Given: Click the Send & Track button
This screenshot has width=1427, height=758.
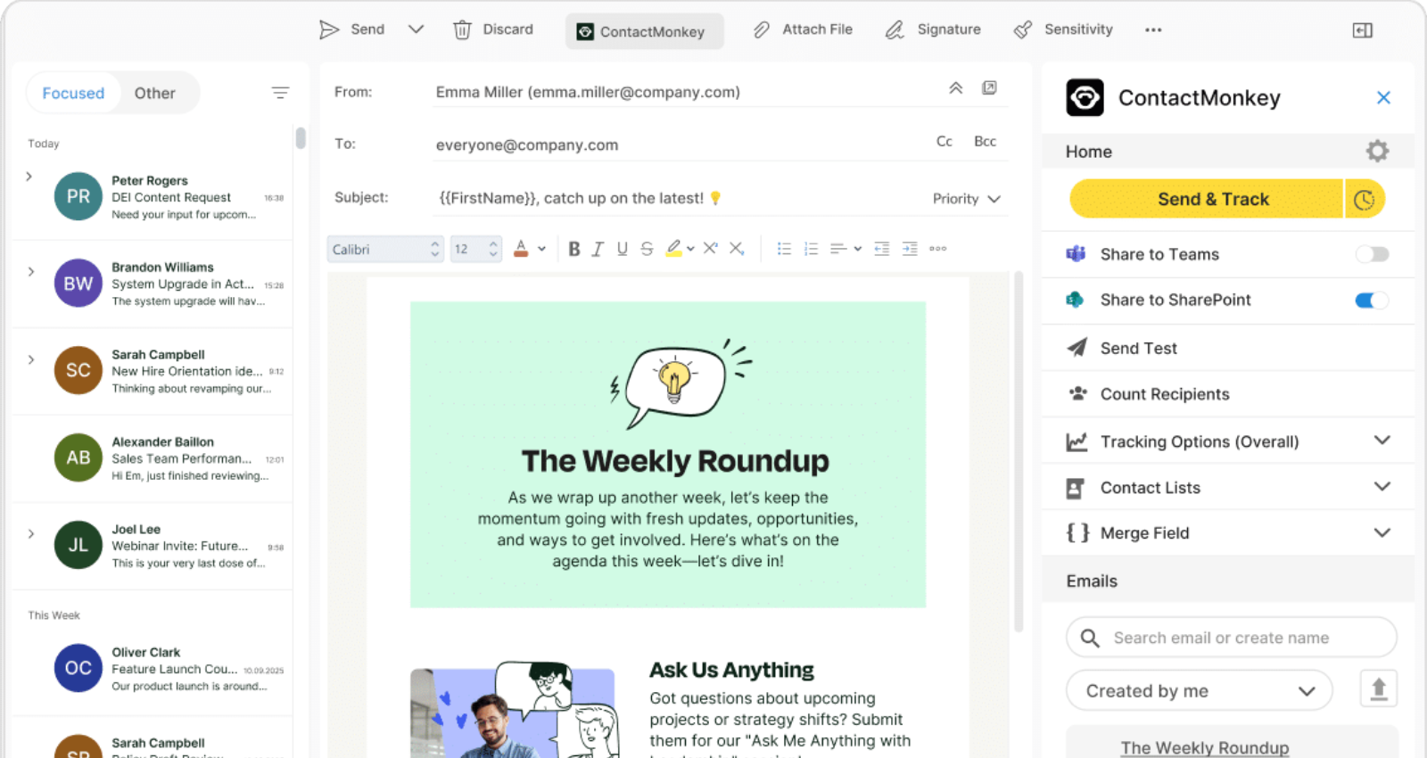Looking at the screenshot, I should click(x=1206, y=199).
